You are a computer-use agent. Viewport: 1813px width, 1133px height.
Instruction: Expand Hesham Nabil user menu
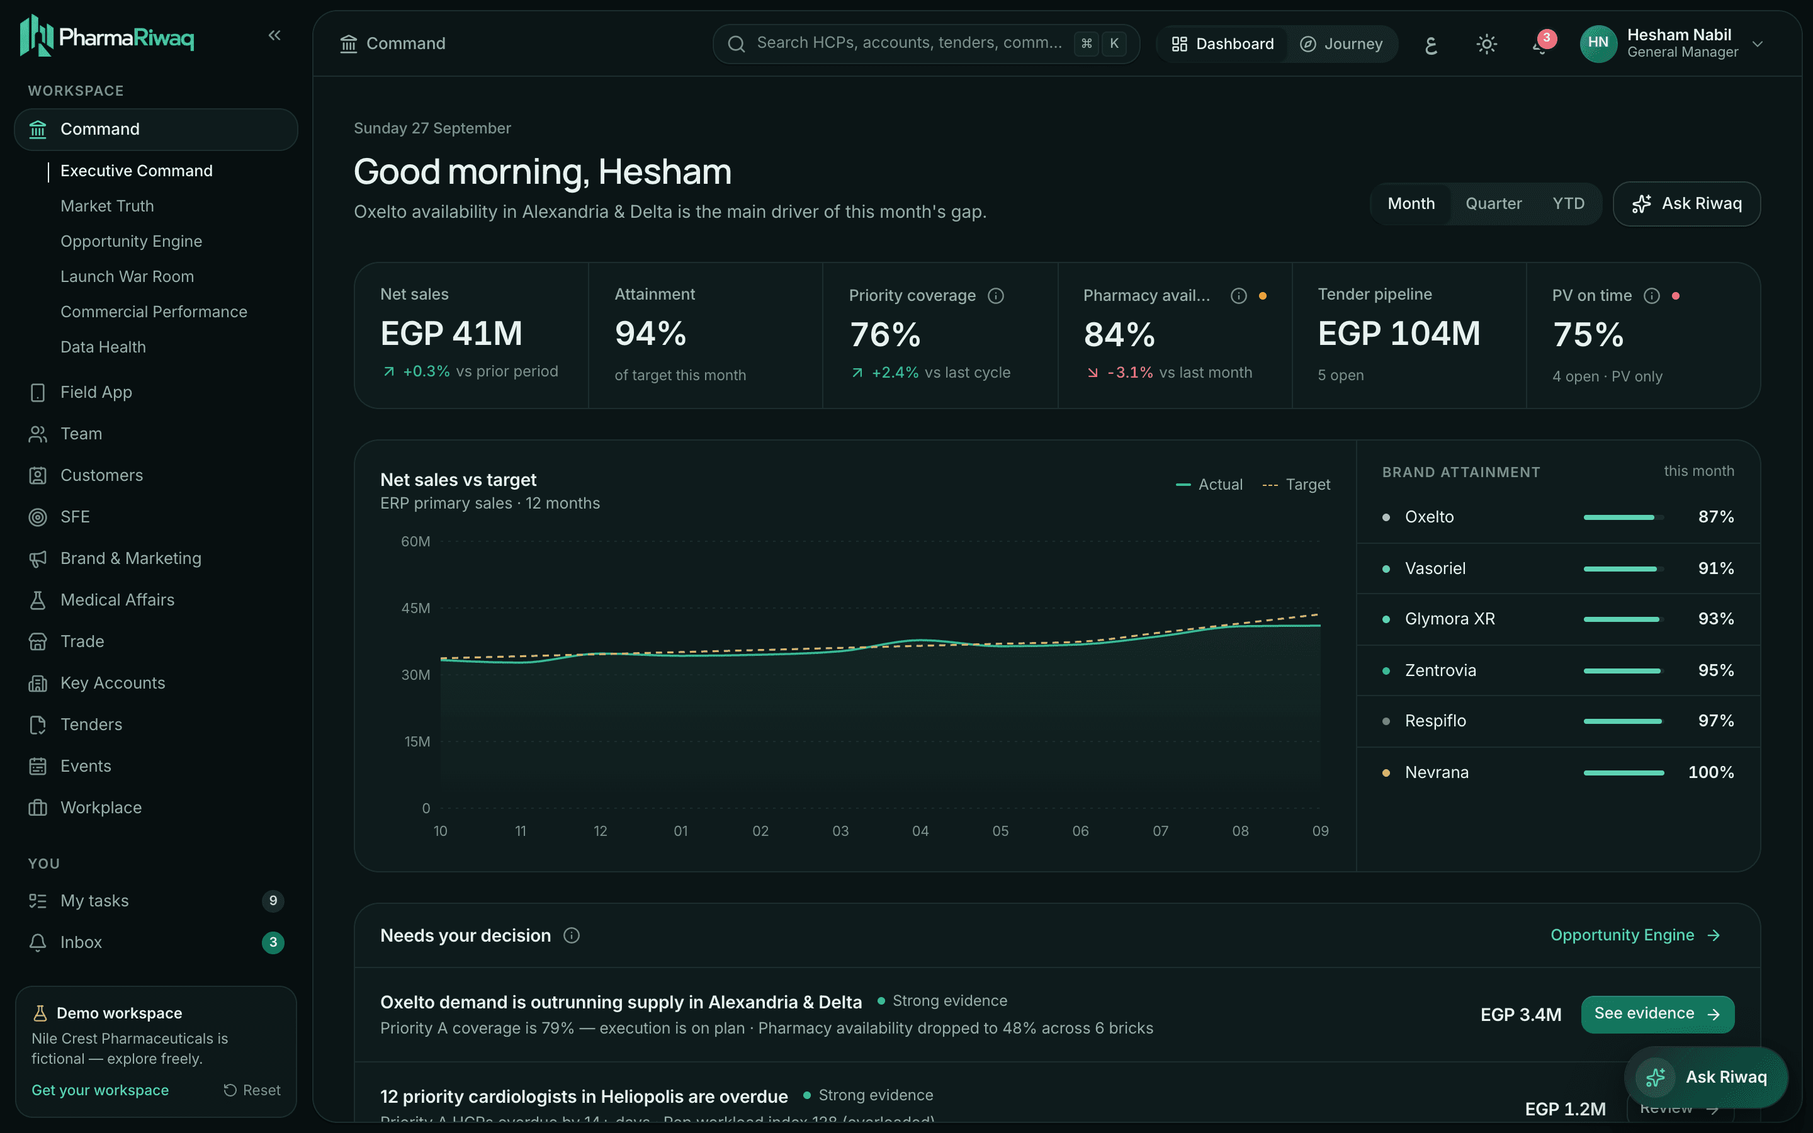[1672, 43]
